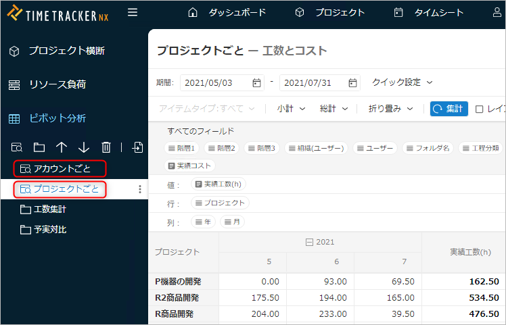
Task: Click the move up arrow icon
Action: point(62,147)
